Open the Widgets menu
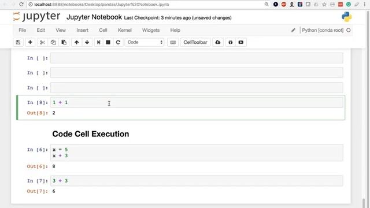This screenshot has width=370, height=208. point(151,30)
